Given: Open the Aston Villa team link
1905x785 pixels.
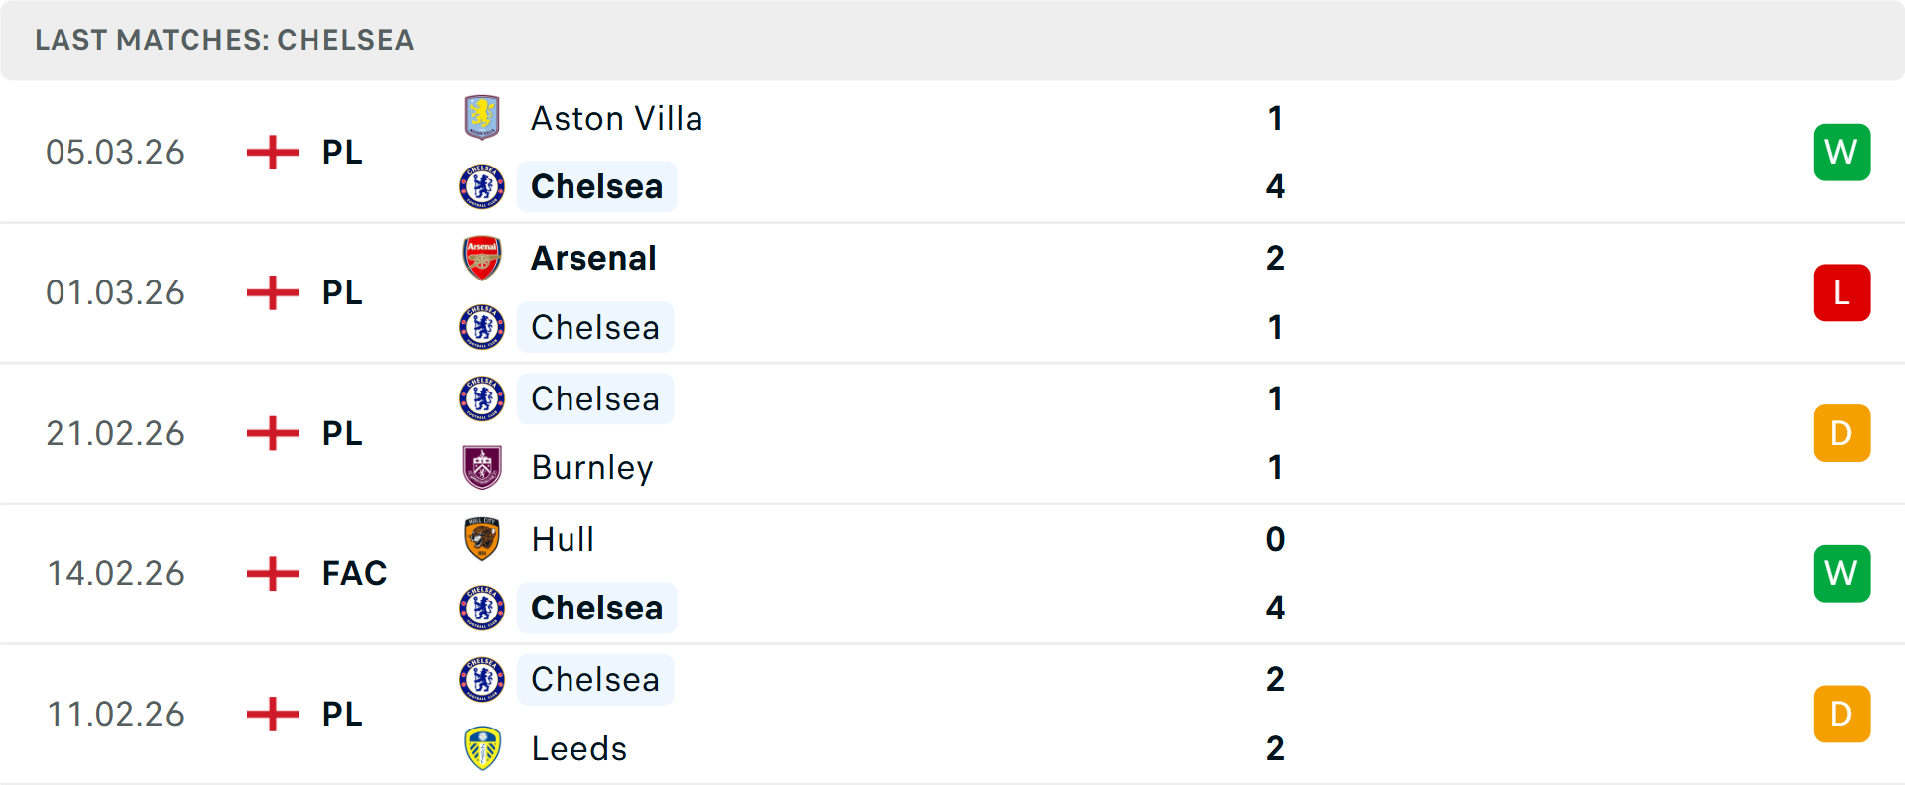Looking at the screenshot, I should click(x=616, y=118).
